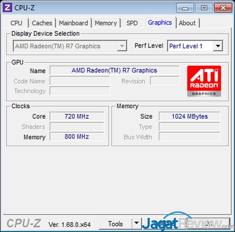
Task: Click the Core clock 720 MHz field
Action: pos(77,116)
